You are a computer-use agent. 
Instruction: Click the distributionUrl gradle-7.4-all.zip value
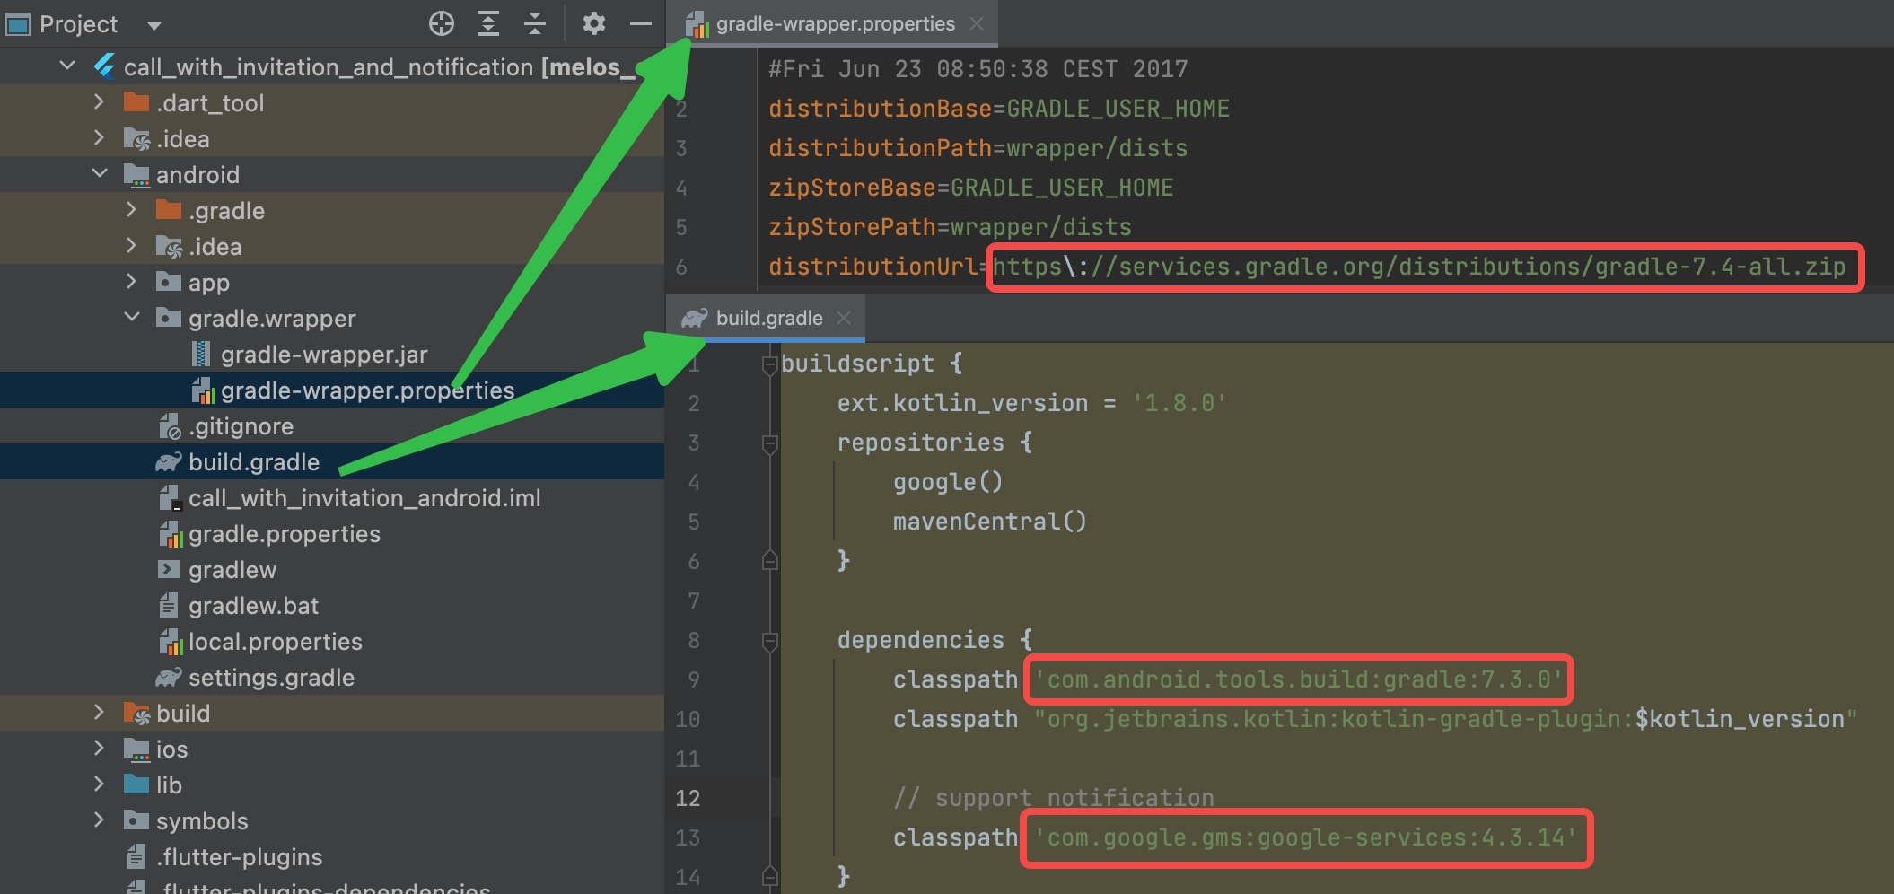[1419, 267]
